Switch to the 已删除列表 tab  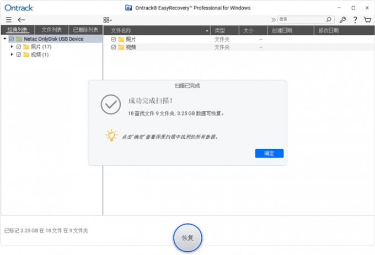click(x=85, y=30)
